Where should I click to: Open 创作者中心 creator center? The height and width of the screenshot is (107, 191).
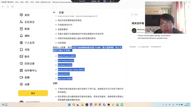click(28, 70)
